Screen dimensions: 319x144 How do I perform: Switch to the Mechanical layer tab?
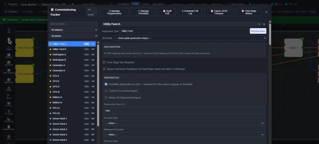(x=158, y=4)
